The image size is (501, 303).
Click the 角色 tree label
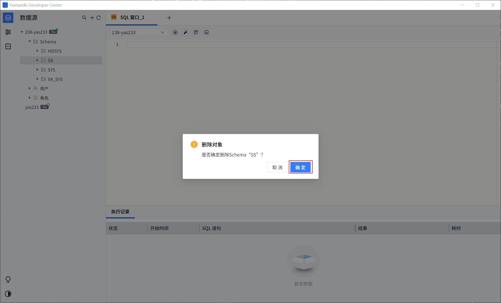point(44,98)
